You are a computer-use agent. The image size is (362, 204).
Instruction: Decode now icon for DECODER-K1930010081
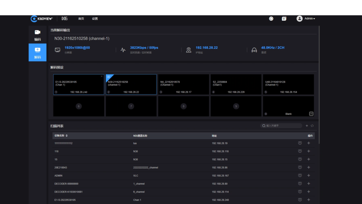pyautogui.click(x=300, y=192)
